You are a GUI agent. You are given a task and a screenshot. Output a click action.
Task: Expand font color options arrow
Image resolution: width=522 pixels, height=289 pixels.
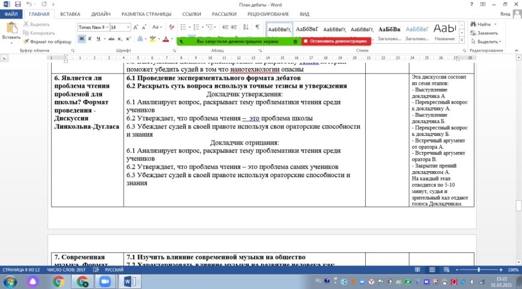pyautogui.click(x=172, y=39)
